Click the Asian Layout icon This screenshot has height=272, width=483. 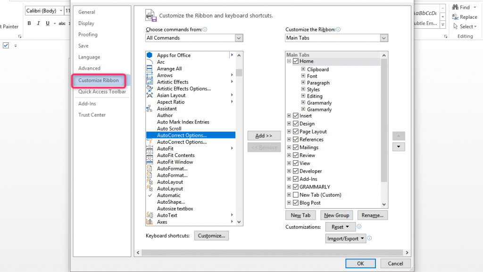click(150, 95)
